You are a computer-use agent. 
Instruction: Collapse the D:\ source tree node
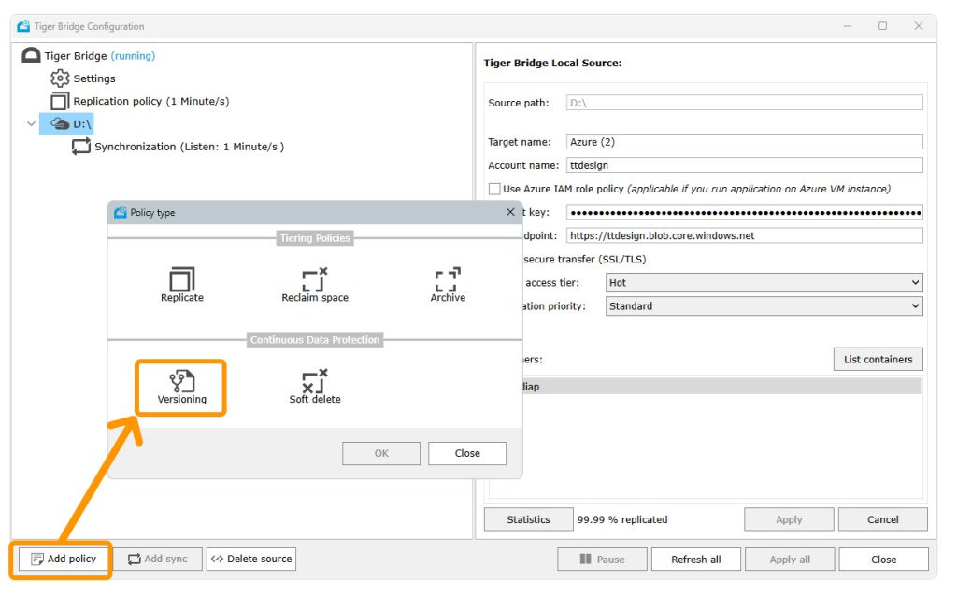pos(31,124)
